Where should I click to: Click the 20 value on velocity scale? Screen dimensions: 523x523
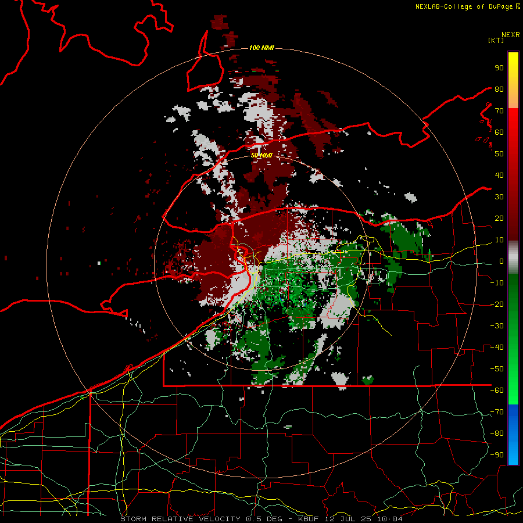click(499, 218)
